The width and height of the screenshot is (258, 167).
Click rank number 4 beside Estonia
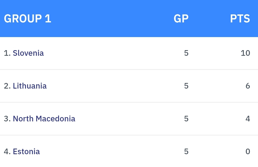point(7,152)
